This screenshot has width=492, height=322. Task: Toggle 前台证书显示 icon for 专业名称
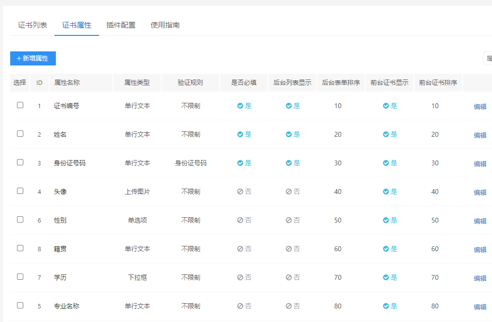[386, 306]
